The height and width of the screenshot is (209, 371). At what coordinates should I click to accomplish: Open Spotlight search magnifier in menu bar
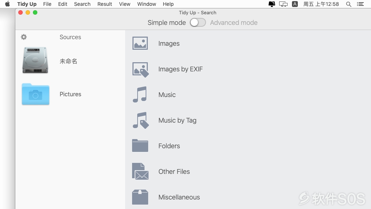click(349, 4)
